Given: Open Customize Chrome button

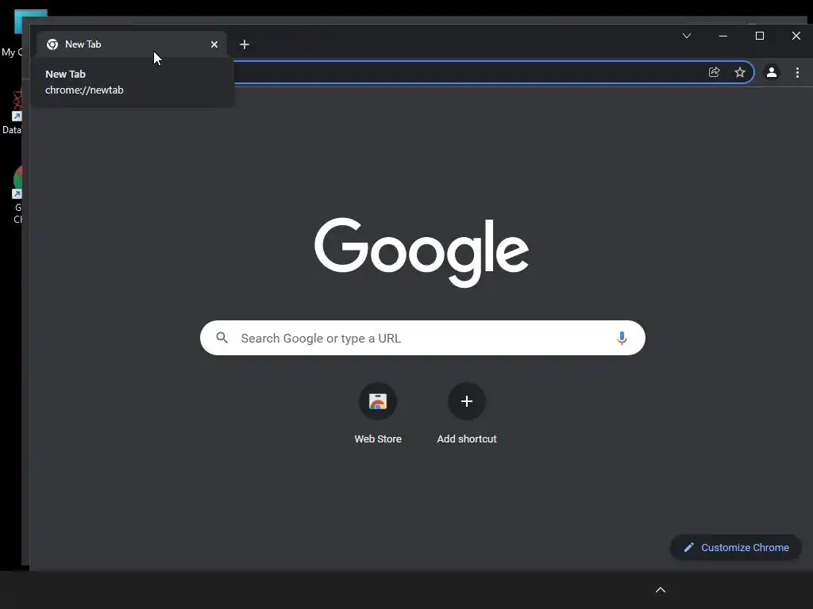Looking at the screenshot, I should click(736, 547).
